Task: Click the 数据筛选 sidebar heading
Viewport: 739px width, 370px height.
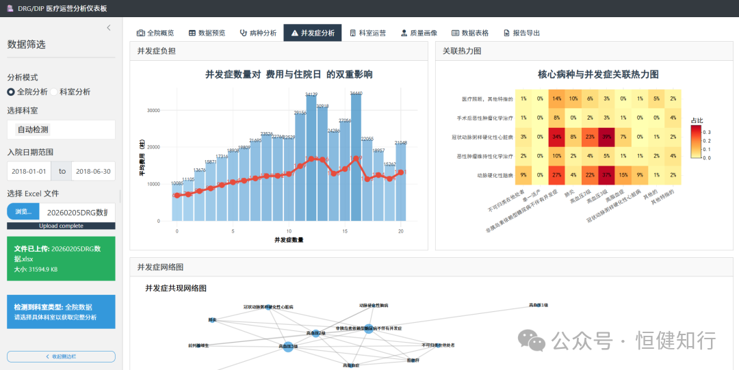Action: click(x=27, y=44)
